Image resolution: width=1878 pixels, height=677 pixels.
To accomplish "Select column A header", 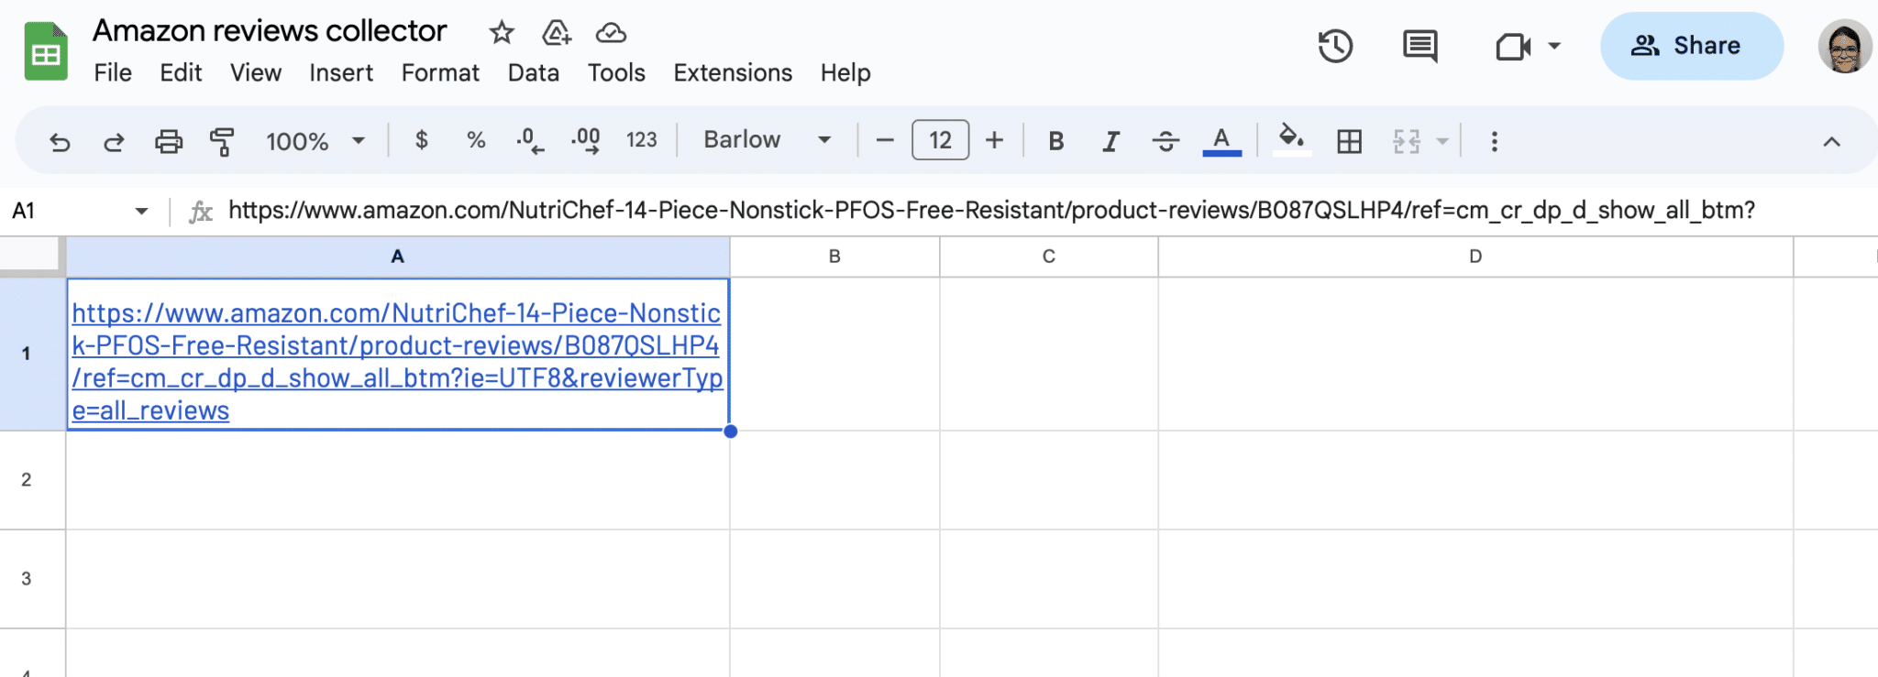I will (x=398, y=257).
